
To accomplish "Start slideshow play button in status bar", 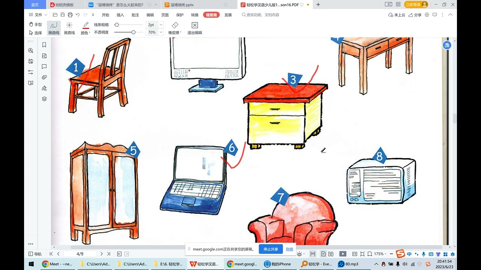I will (343, 254).
